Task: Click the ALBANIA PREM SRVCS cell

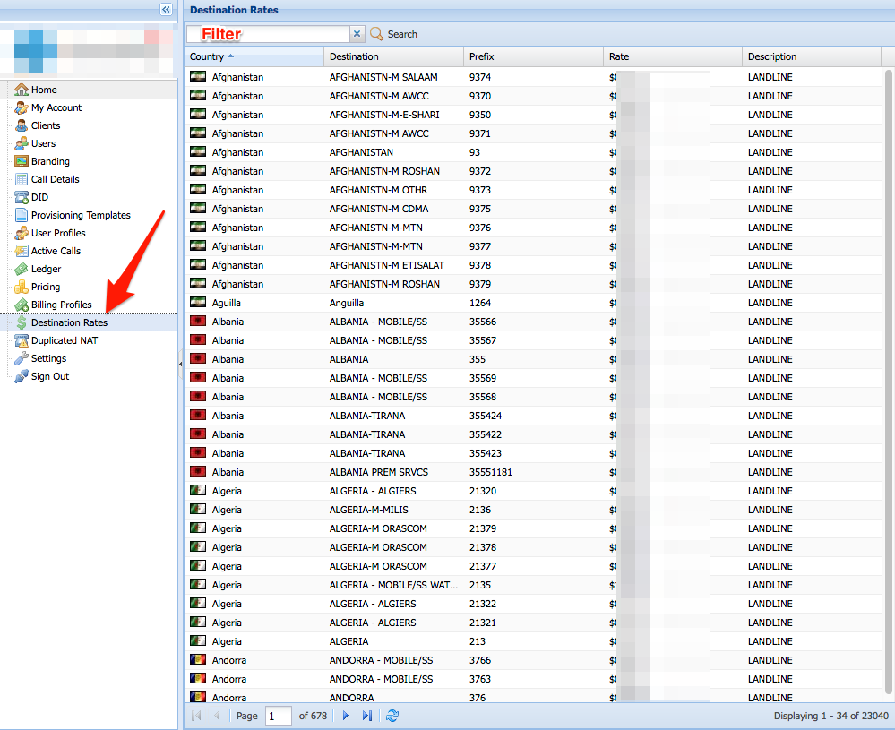Action: tap(393, 472)
